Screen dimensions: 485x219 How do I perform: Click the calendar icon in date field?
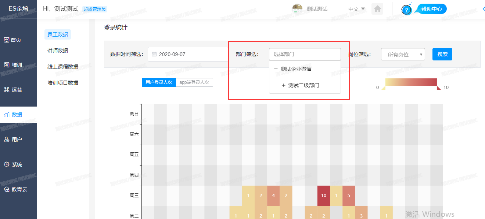click(154, 54)
